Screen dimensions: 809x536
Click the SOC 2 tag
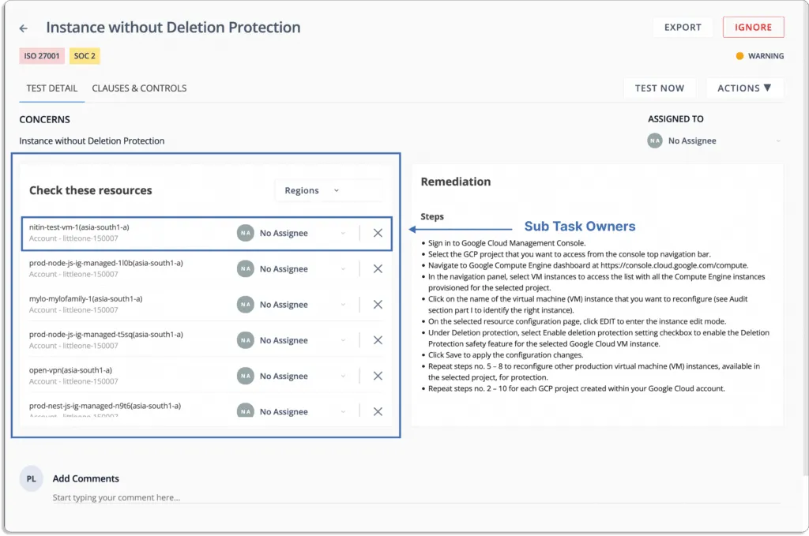(x=85, y=56)
